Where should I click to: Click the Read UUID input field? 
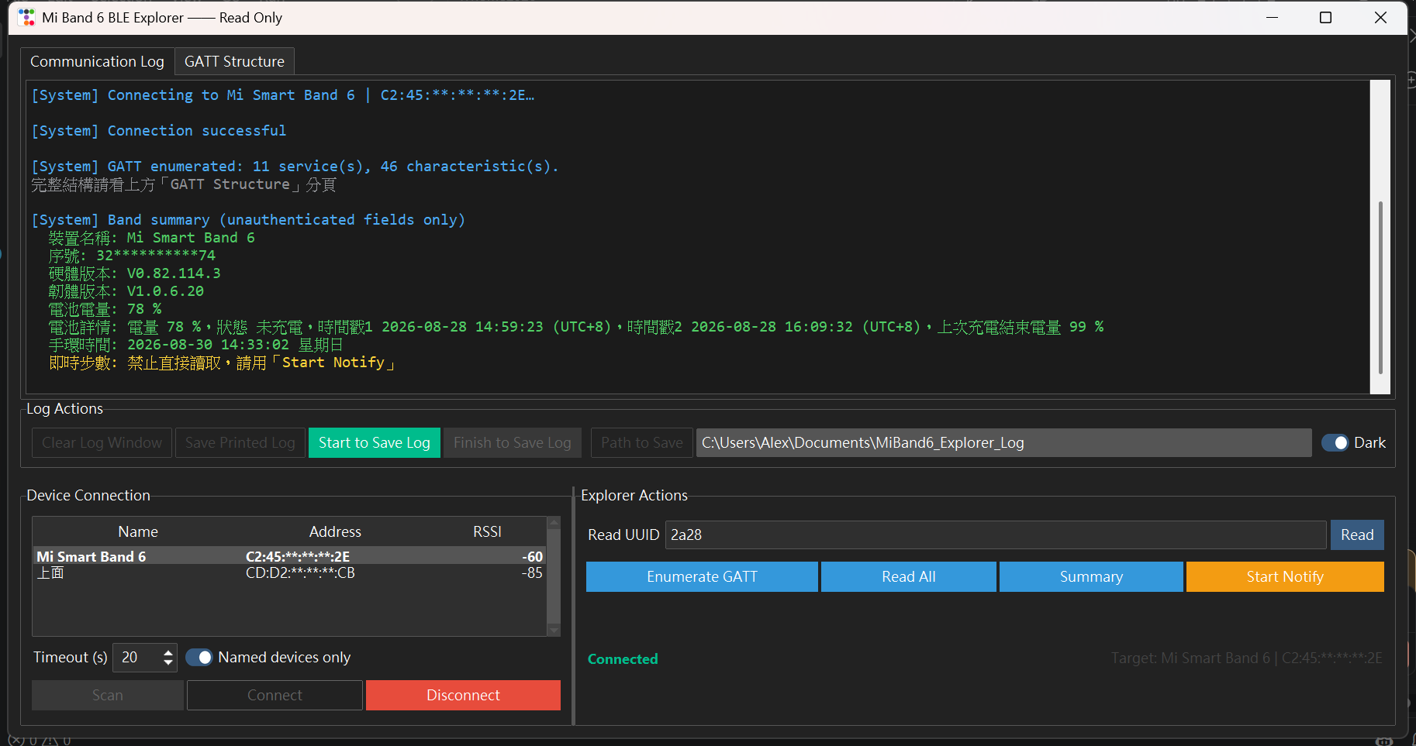(996, 535)
